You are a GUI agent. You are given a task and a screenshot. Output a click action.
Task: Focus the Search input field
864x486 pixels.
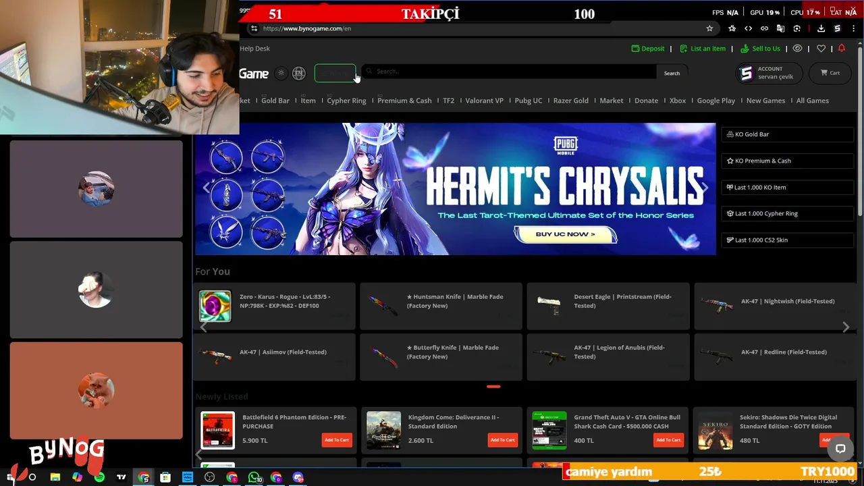click(x=510, y=72)
